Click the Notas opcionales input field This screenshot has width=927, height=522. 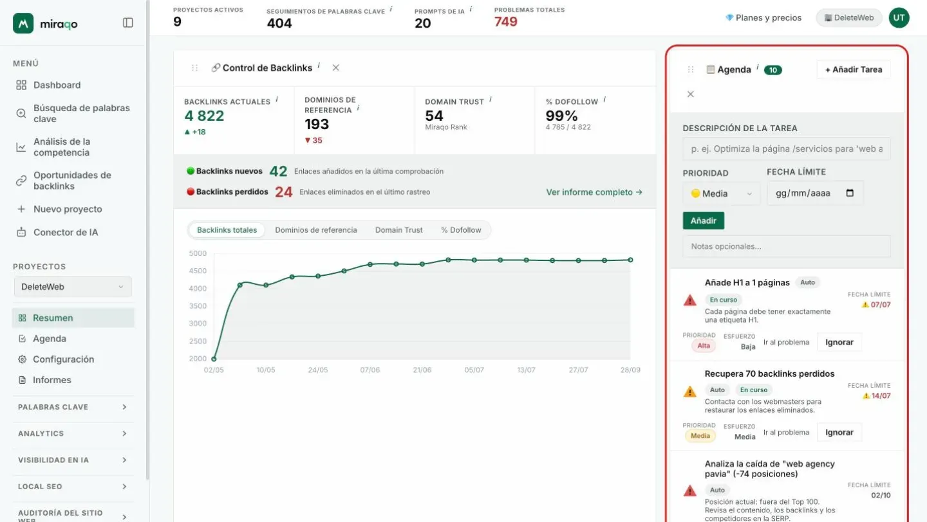(x=787, y=246)
